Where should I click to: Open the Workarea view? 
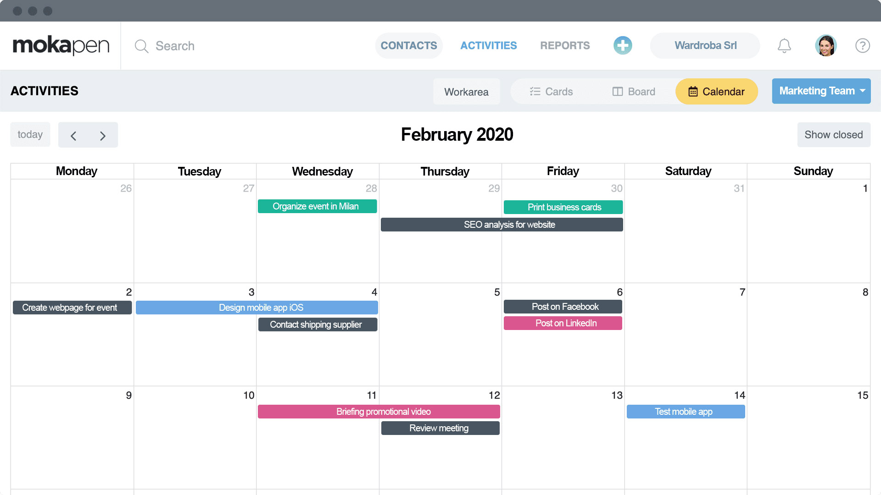click(466, 92)
